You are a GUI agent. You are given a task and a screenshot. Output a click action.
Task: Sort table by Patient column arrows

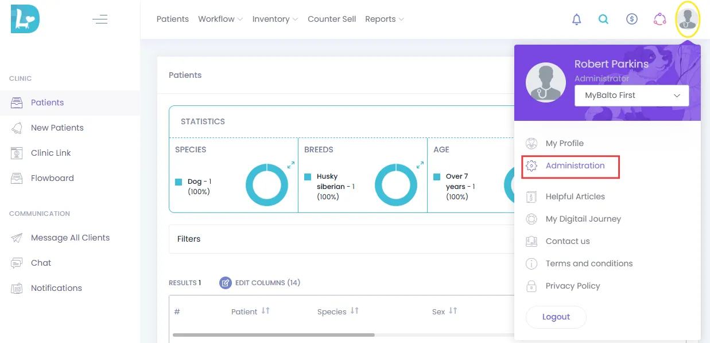265,311
